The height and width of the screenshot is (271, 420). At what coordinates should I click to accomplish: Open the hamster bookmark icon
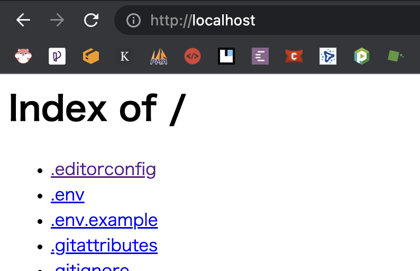coord(23,56)
